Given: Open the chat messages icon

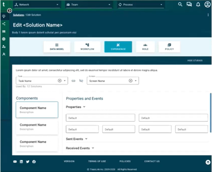Looking at the screenshot, I should tap(189, 4).
